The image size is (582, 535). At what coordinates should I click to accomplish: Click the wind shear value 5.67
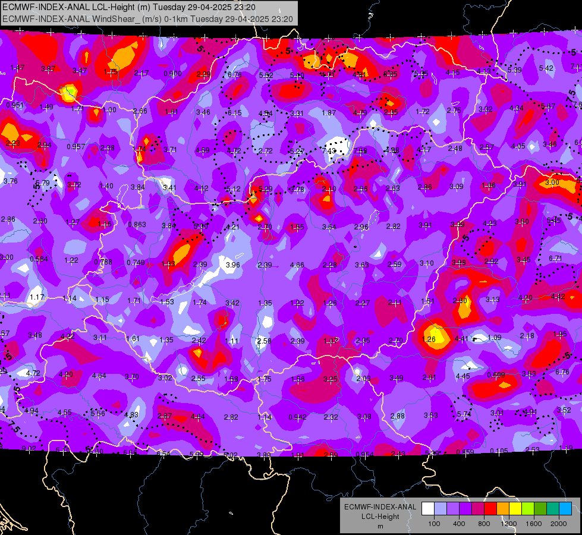tap(548, 106)
